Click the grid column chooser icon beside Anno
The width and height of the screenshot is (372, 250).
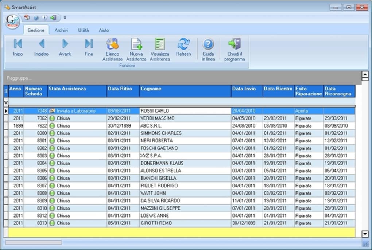point(6,91)
